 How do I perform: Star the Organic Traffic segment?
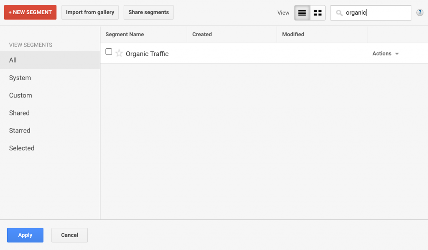pos(119,53)
